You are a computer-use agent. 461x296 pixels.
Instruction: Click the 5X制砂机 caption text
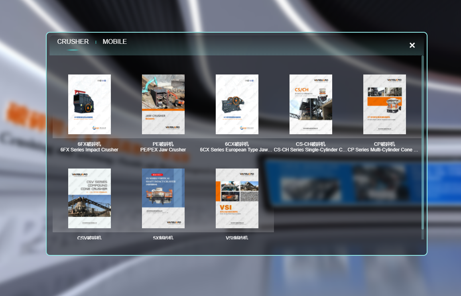point(163,237)
